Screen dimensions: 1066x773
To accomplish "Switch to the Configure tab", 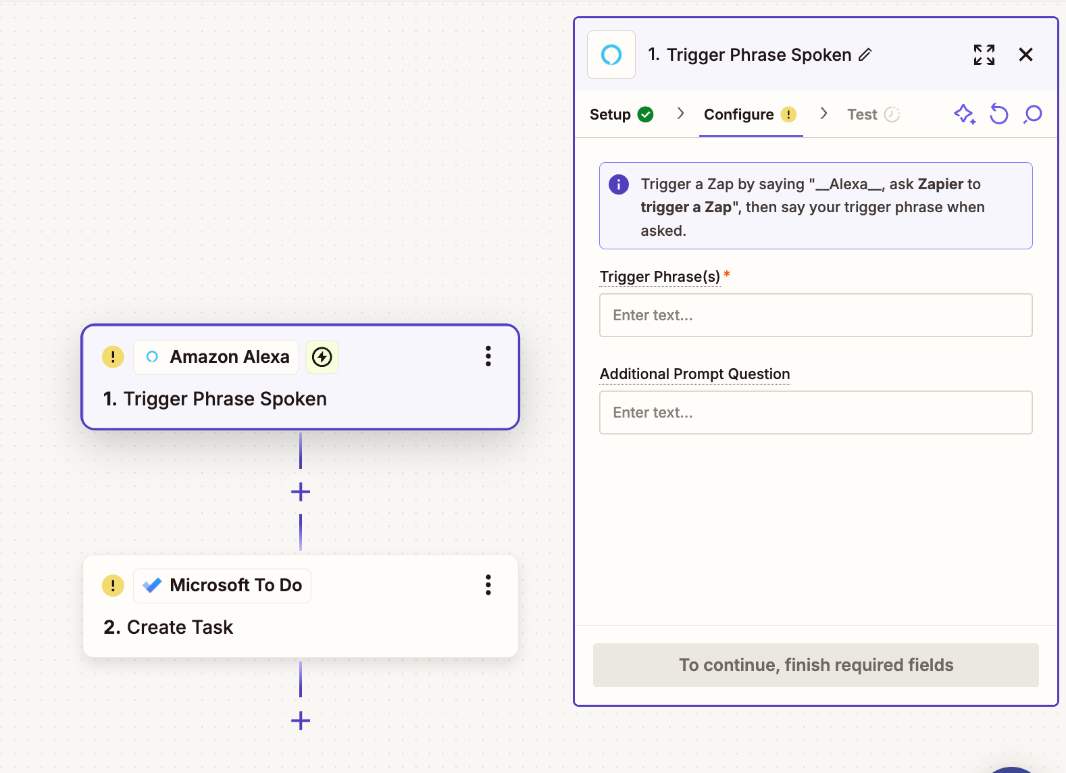I will (x=751, y=114).
